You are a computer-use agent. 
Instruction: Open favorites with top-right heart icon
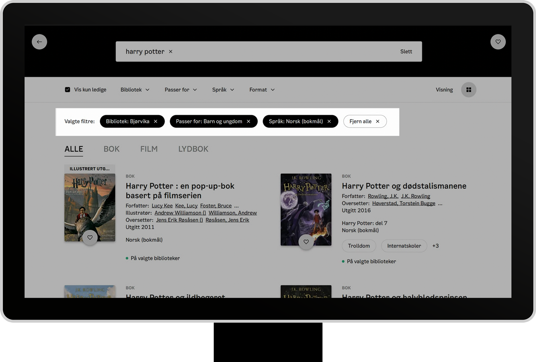[x=498, y=42]
